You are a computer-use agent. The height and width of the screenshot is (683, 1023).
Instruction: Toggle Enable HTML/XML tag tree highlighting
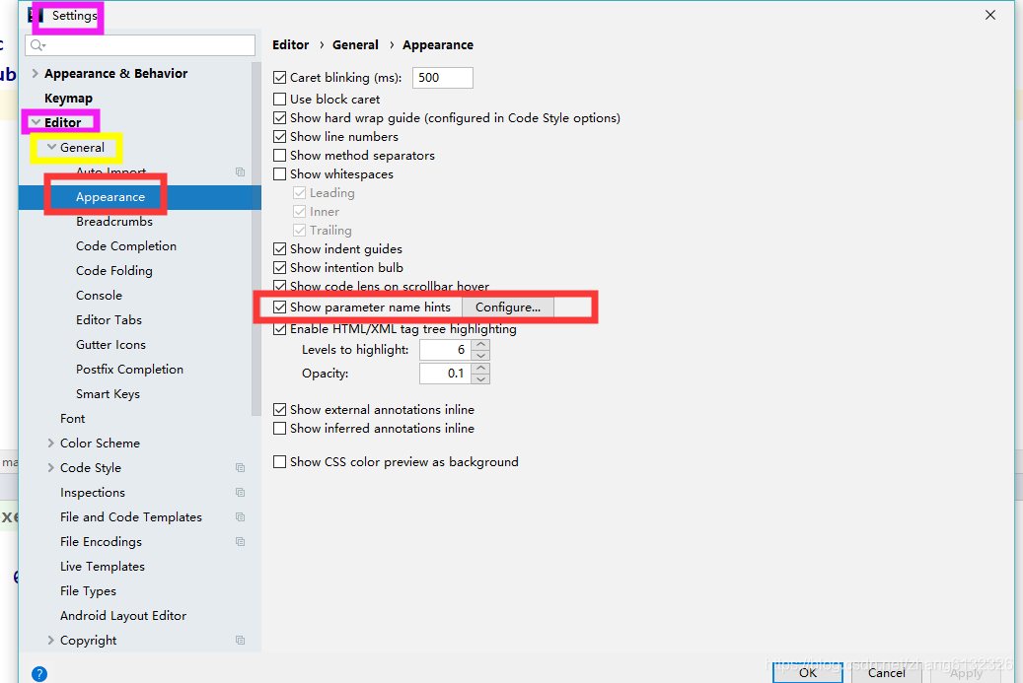click(x=280, y=329)
